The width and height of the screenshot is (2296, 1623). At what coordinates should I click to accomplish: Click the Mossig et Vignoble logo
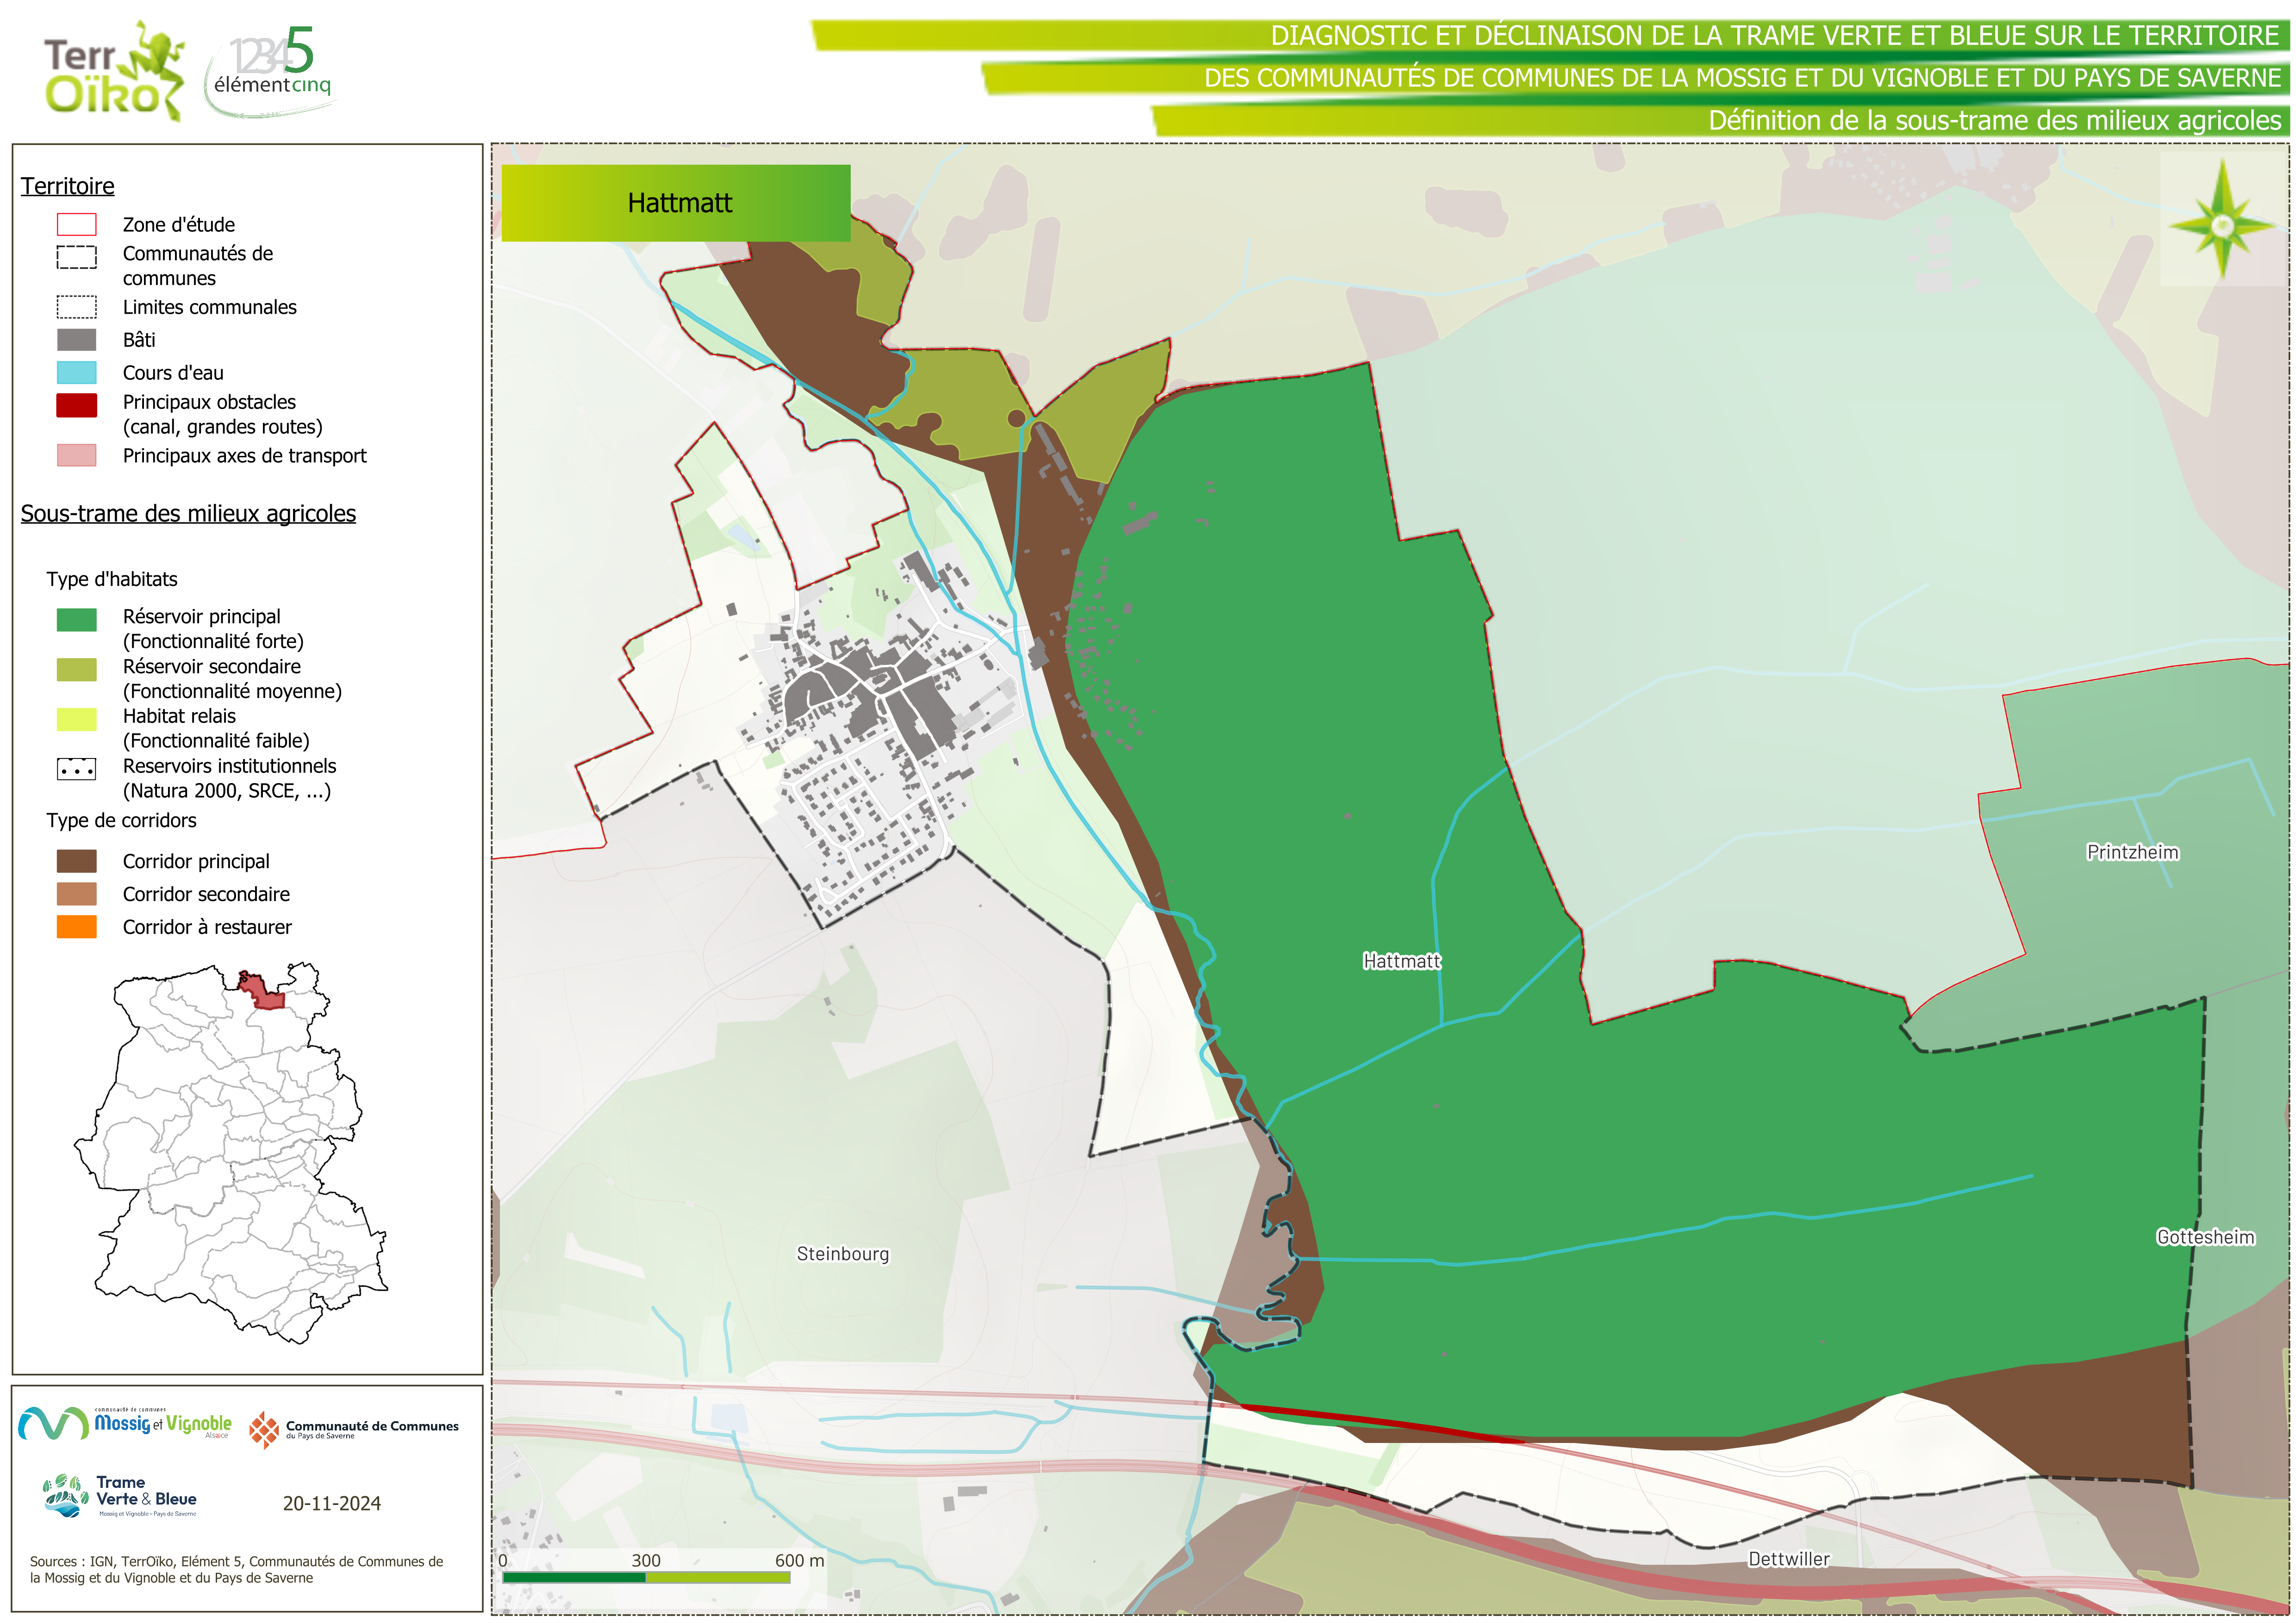[x=125, y=1423]
